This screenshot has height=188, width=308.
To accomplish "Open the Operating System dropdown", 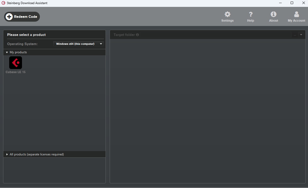I will point(78,44).
